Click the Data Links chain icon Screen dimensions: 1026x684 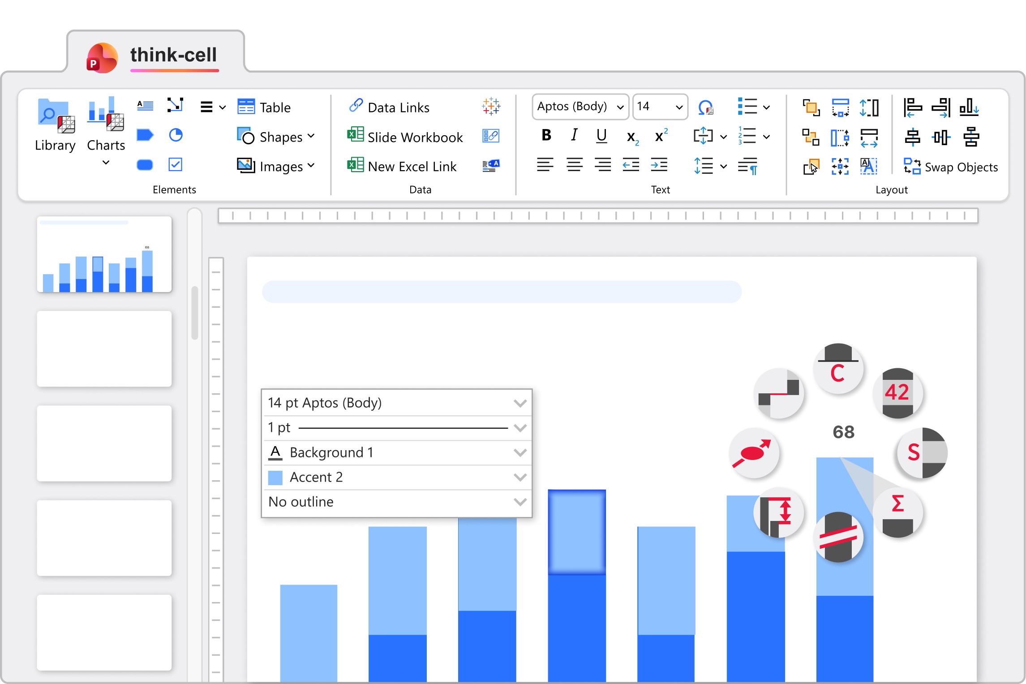pyautogui.click(x=356, y=106)
